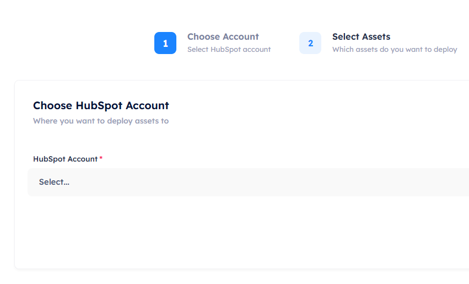Image resolution: width=469 pixels, height=284 pixels.
Task: Click empty card area below the dropdown
Action: pyautogui.click(x=220, y=232)
